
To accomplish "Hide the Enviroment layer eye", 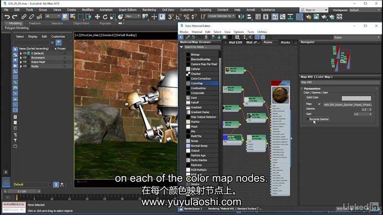I will click(25, 58).
